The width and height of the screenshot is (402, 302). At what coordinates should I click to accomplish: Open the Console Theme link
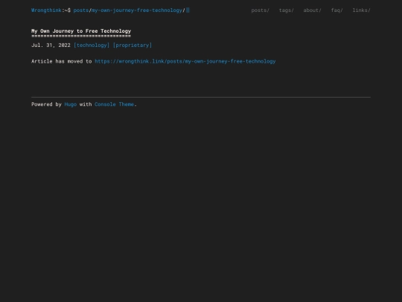pos(114,104)
